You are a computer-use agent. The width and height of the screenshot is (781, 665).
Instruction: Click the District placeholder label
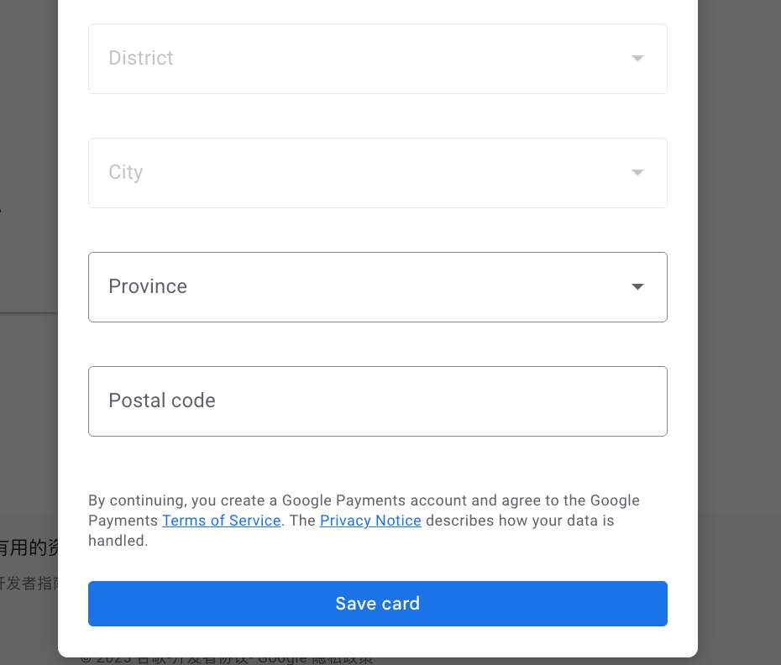[x=141, y=58]
